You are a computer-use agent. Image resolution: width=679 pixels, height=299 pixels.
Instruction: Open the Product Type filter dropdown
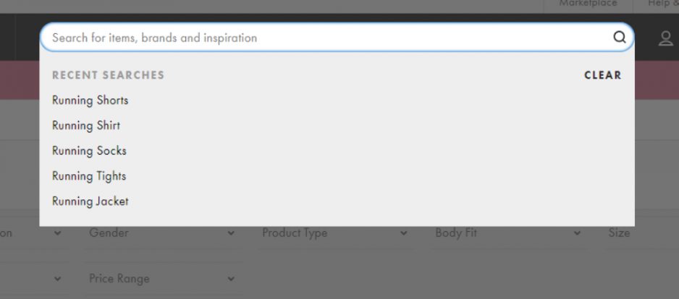click(334, 233)
